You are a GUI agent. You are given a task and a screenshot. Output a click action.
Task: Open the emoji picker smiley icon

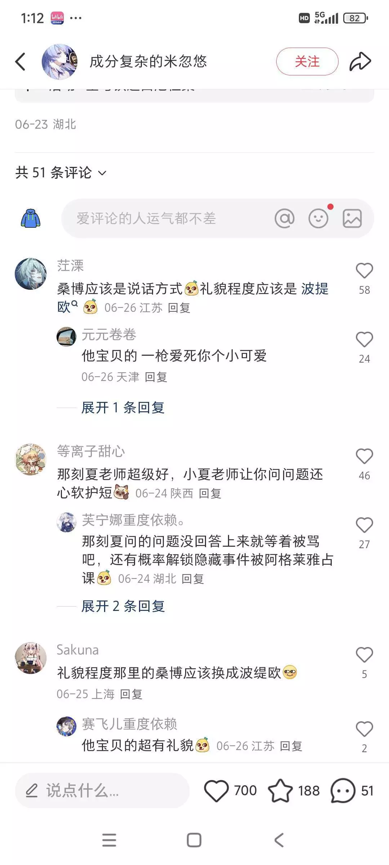tap(318, 218)
